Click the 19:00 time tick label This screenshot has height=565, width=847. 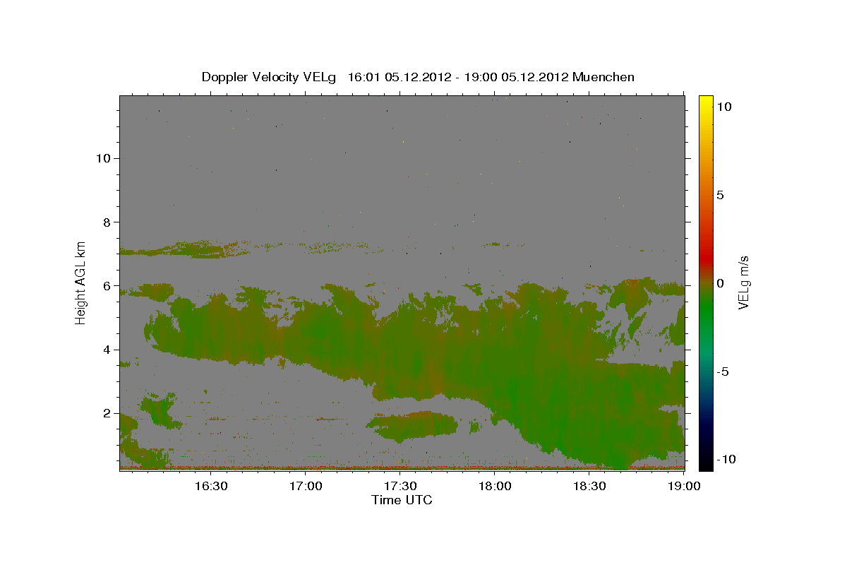684,487
